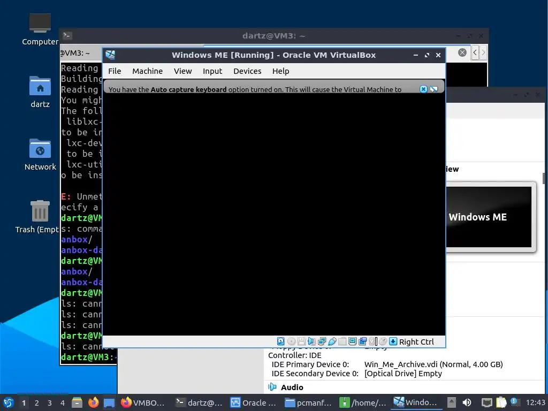Switch to workspace 3
The width and height of the screenshot is (548, 411).
[50, 403]
